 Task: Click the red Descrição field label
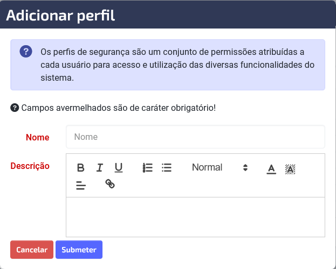(30, 166)
